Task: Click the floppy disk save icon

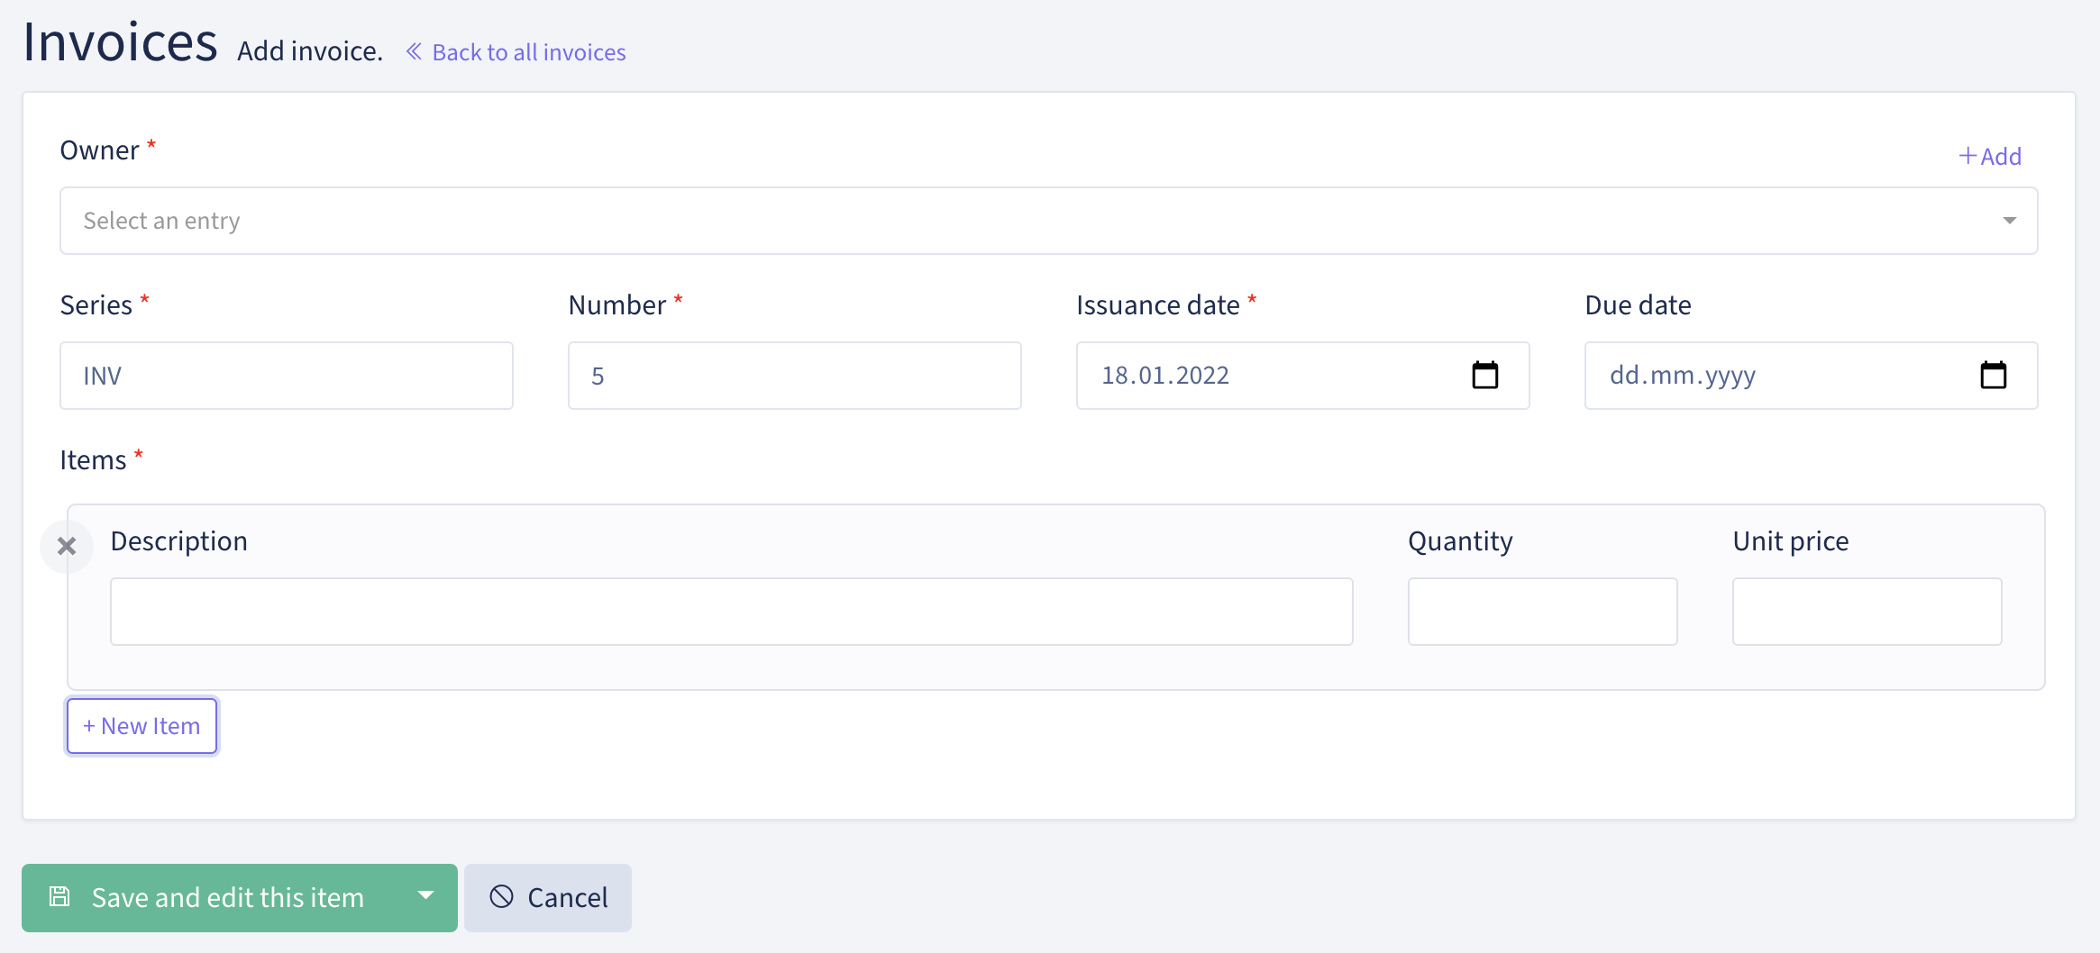Action: click(59, 896)
